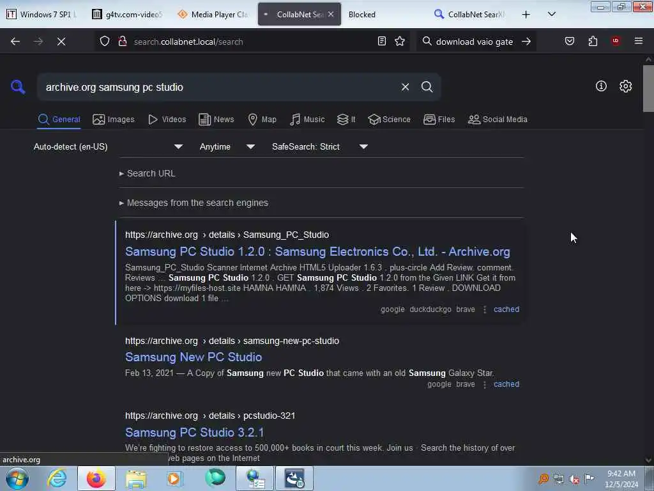
Task: Open a new browser tab
Action: coord(526,15)
